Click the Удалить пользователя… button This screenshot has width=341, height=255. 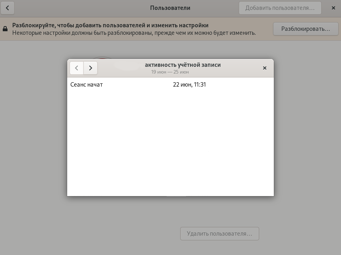pos(219,234)
